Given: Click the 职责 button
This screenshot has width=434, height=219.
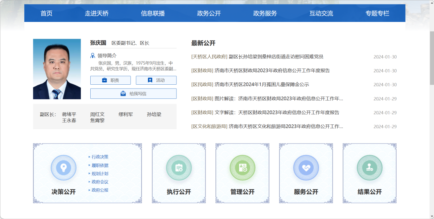Looking at the screenshot, I should [x=110, y=80].
